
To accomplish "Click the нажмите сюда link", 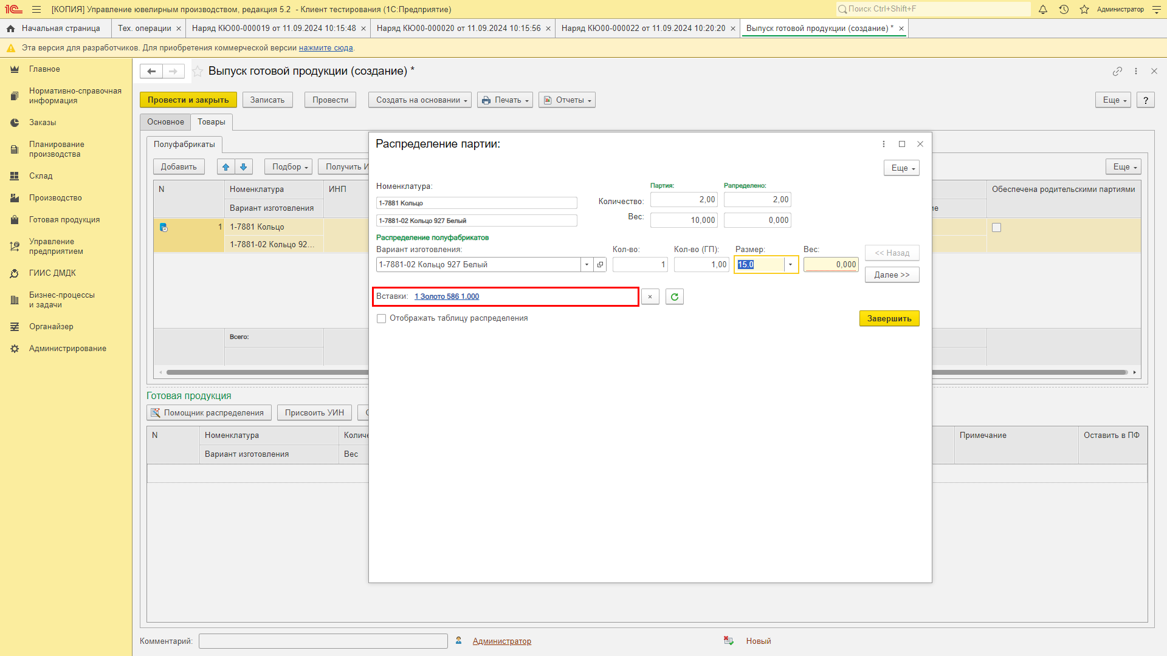I will pyautogui.click(x=326, y=48).
